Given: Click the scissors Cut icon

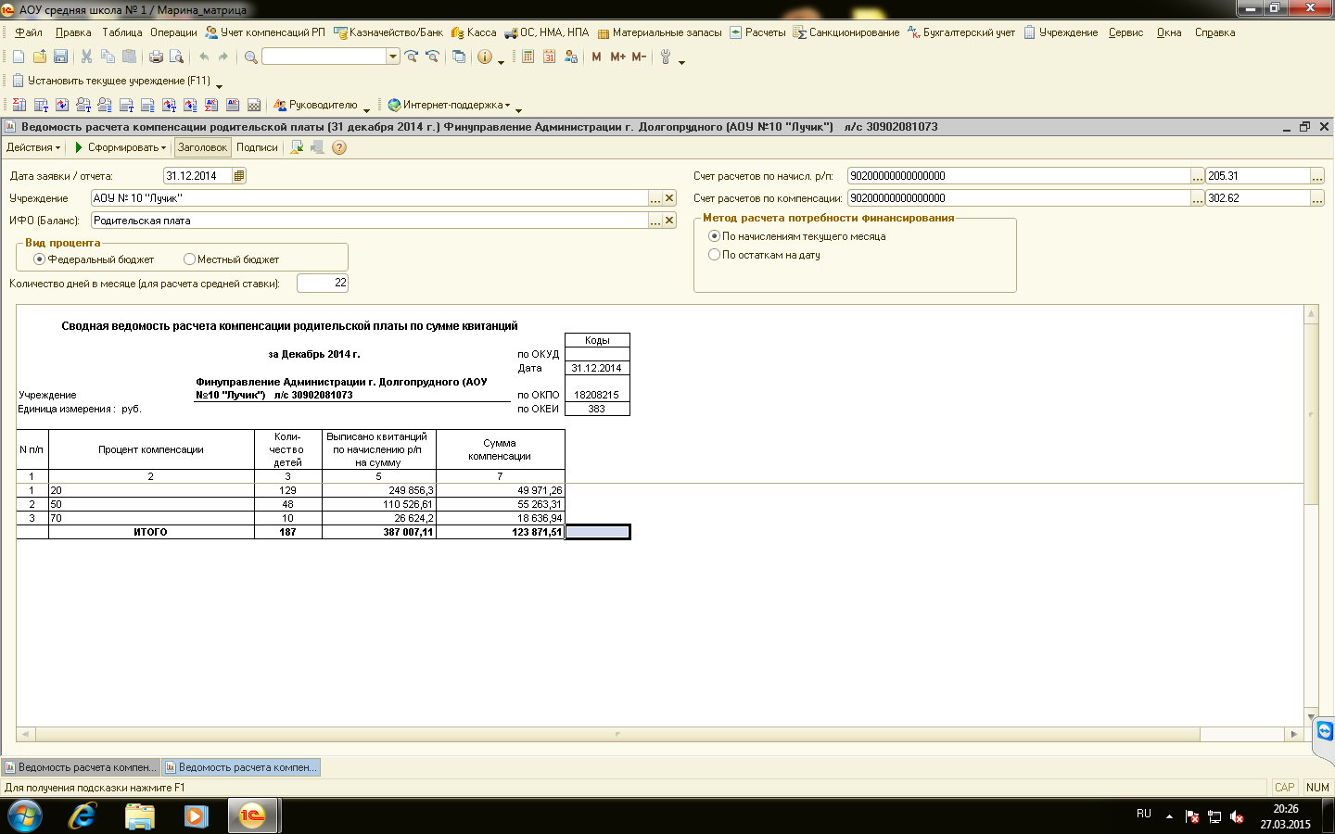Looking at the screenshot, I should (86, 57).
